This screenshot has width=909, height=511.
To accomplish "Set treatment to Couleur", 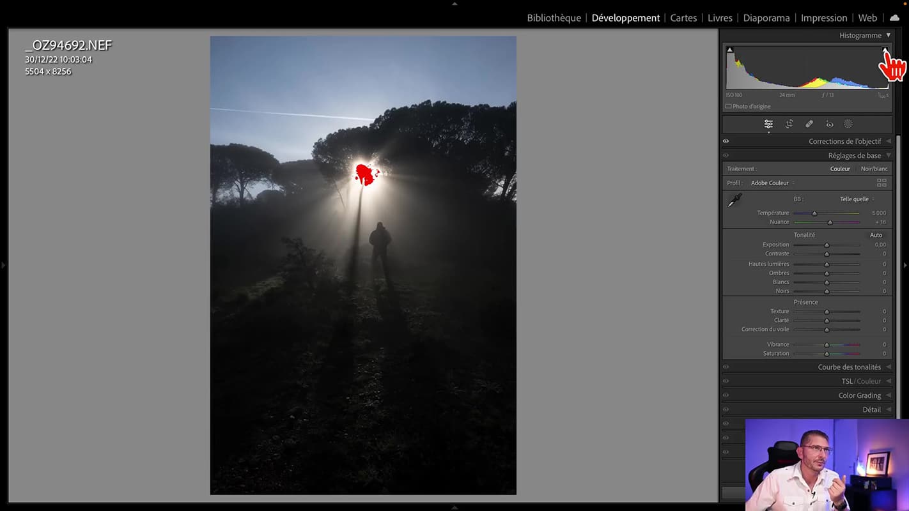I will pos(840,169).
